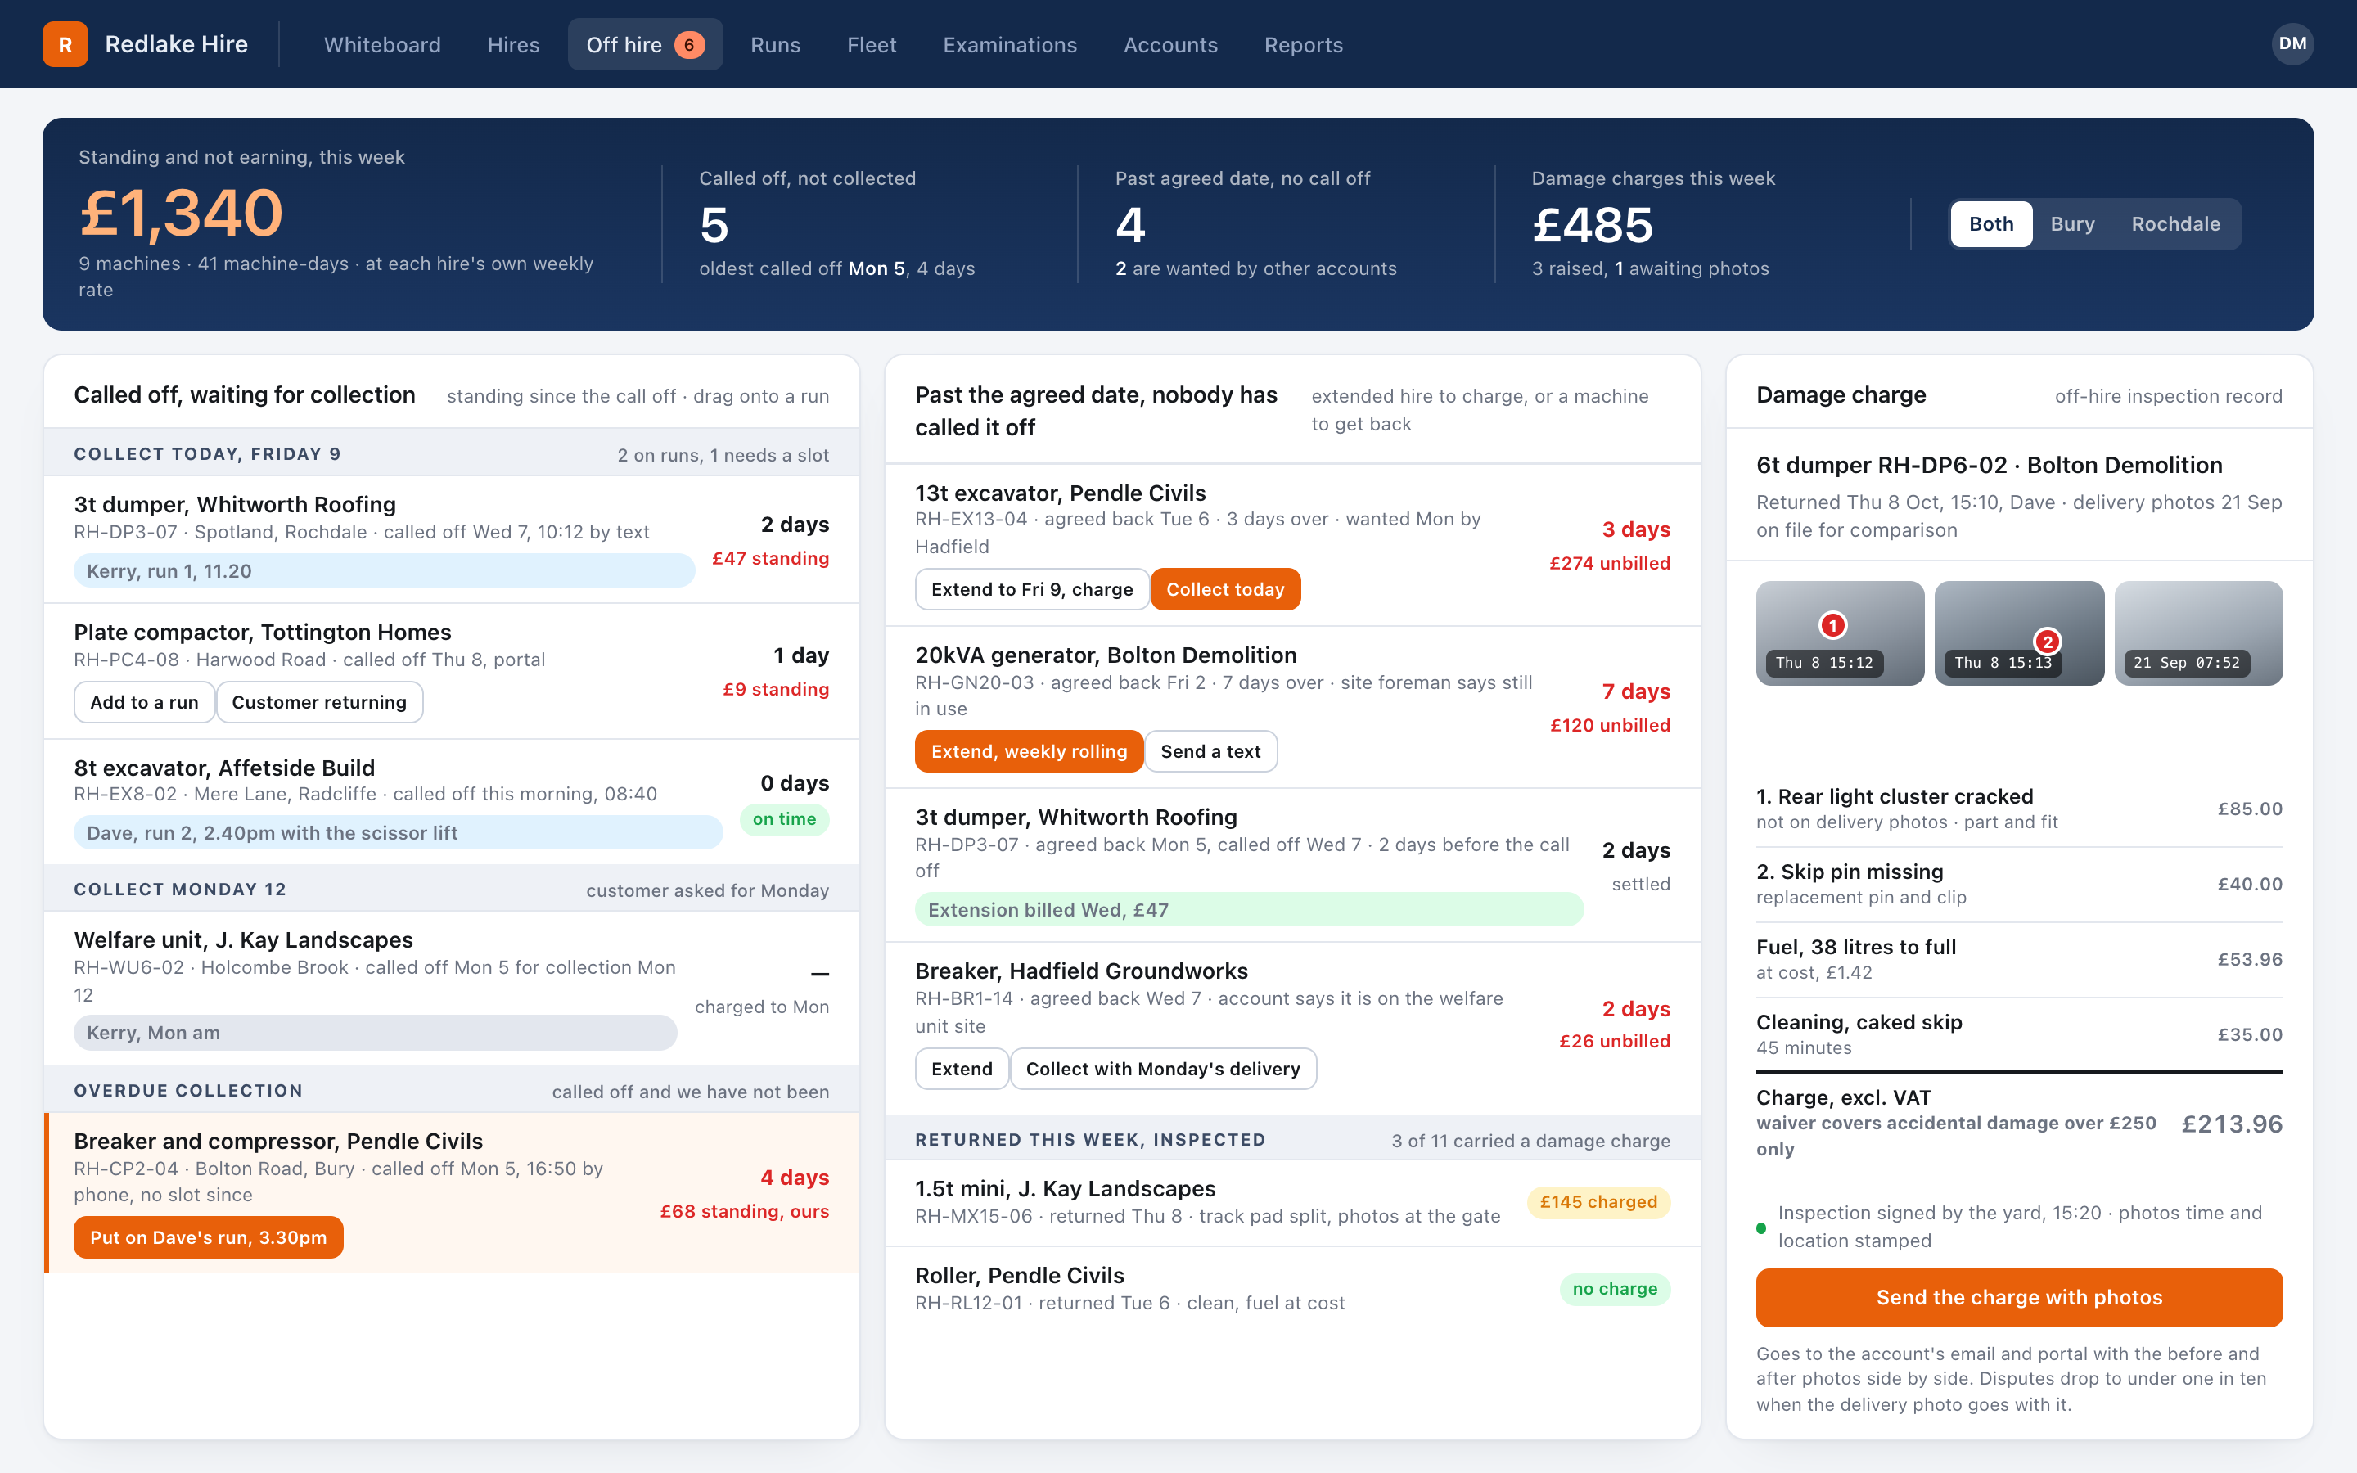Image resolution: width=2357 pixels, height=1473 pixels.
Task: Select the Skip pin missing charge line
Action: click(2019, 884)
